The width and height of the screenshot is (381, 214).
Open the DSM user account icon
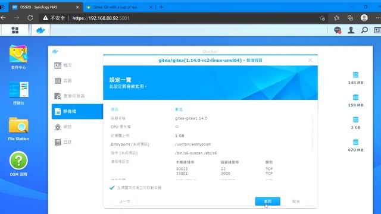coord(351,30)
